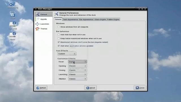The height and width of the screenshot is (102, 181).
Task: Click the Awn Manager title bar menu icon
Action: 36,9
